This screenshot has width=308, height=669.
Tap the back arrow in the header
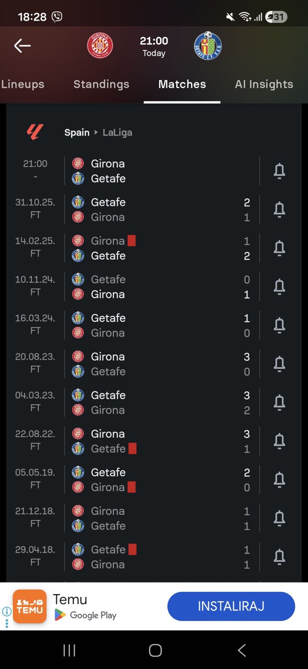pos(22,46)
